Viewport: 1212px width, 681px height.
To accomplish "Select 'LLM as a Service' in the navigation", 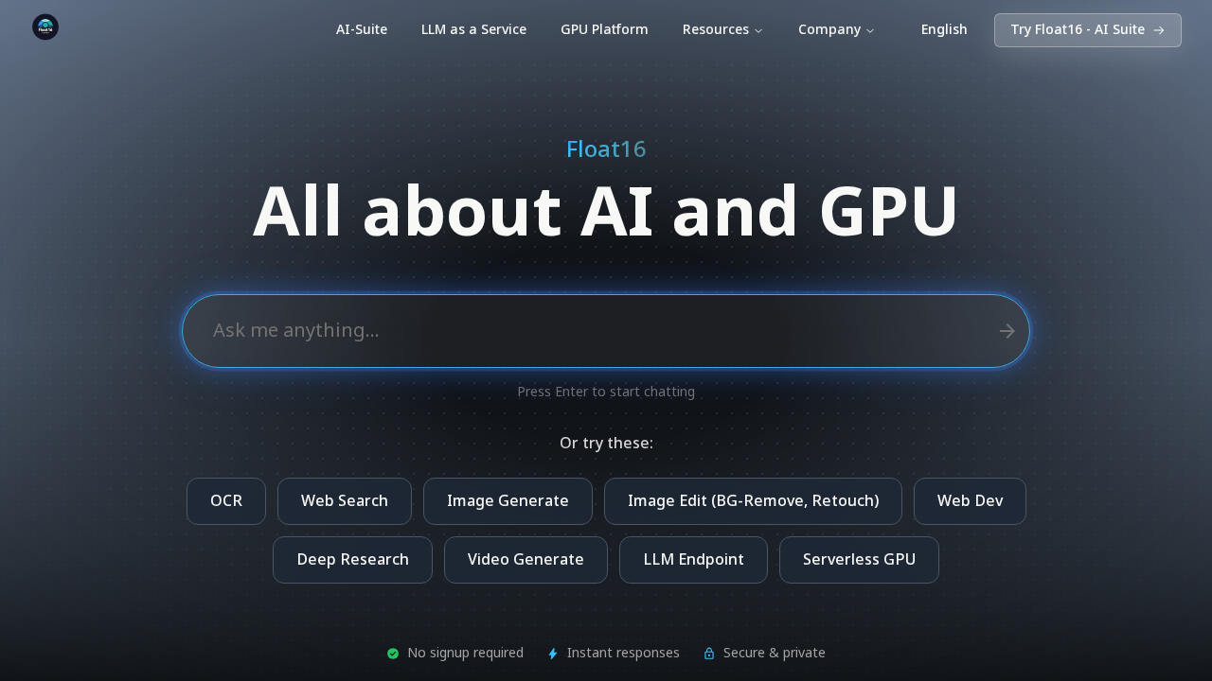I will [473, 29].
